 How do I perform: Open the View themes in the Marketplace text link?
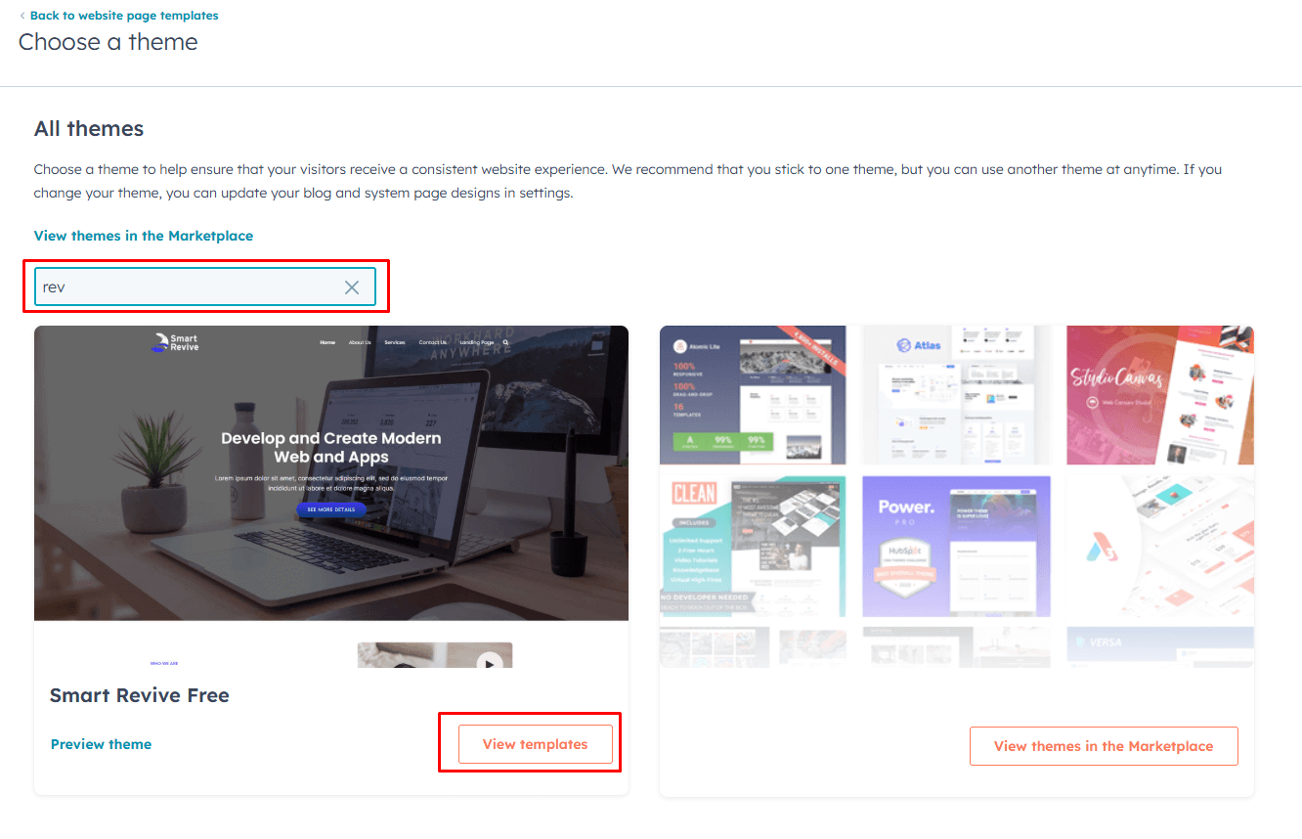[144, 236]
